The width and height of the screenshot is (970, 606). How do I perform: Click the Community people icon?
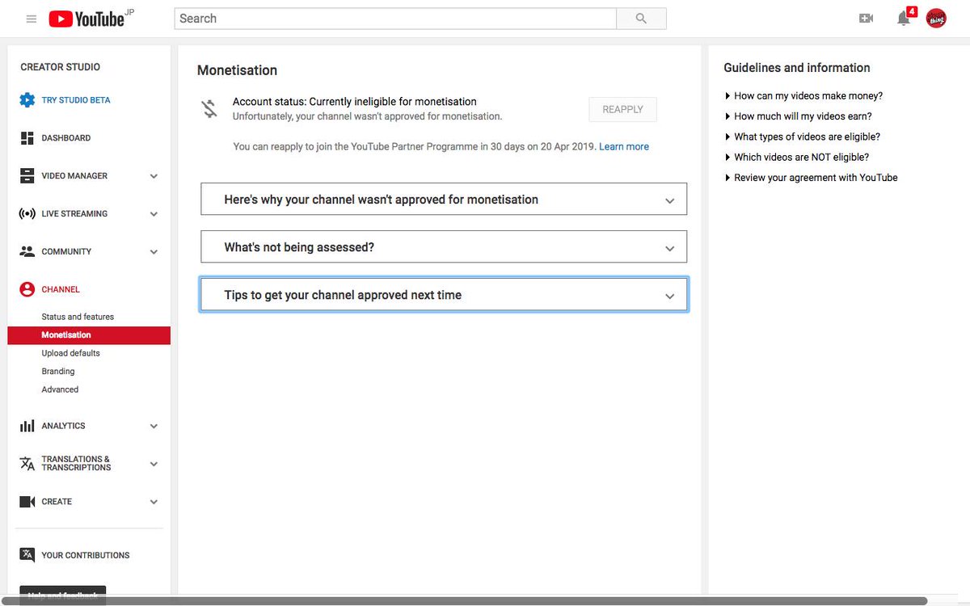click(x=27, y=251)
